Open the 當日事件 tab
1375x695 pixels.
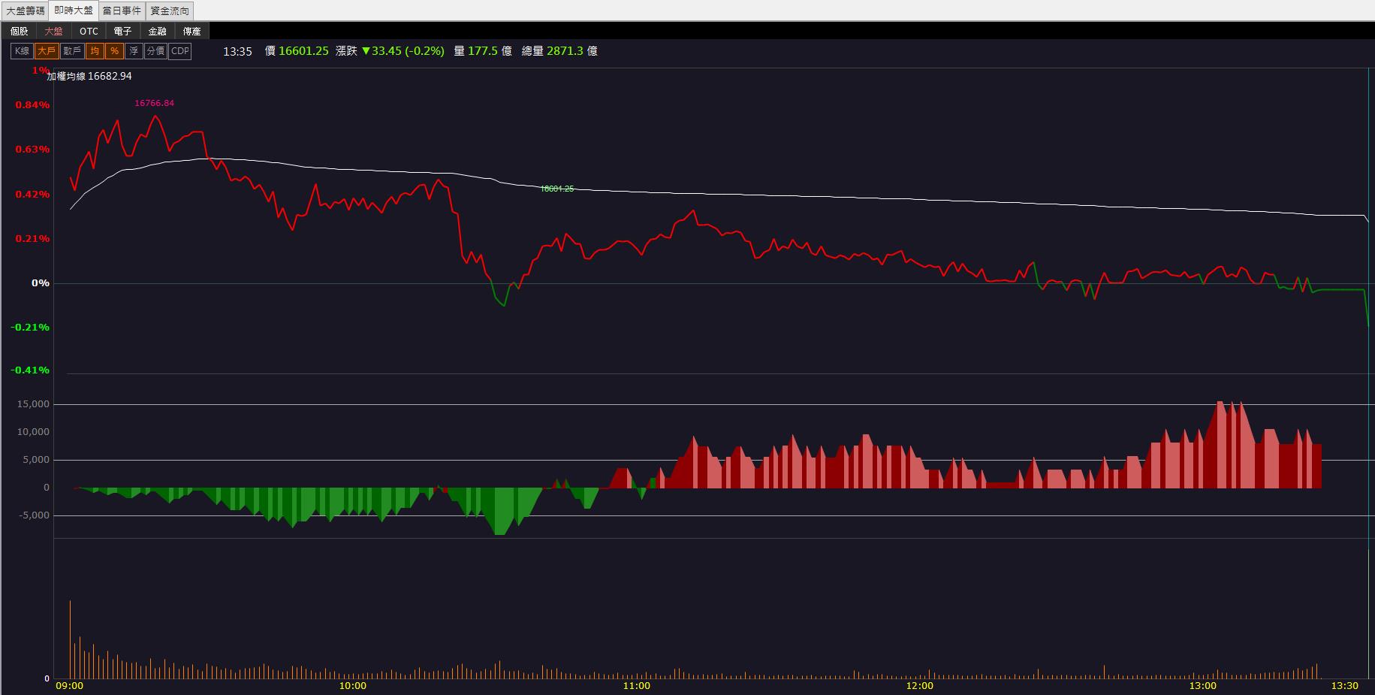[x=122, y=11]
